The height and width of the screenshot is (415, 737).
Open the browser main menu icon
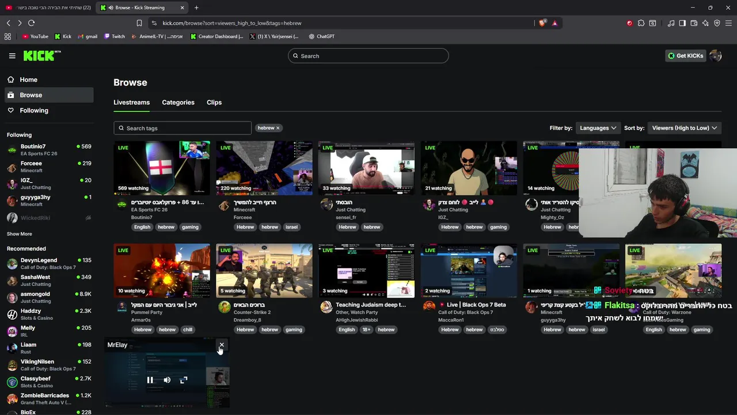(729, 23)
